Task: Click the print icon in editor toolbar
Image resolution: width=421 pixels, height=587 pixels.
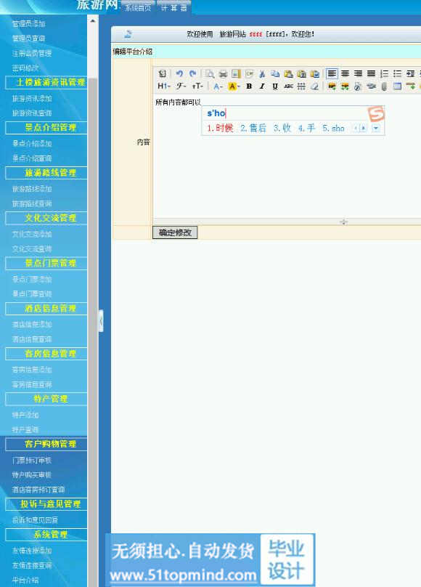Action: 223,74
